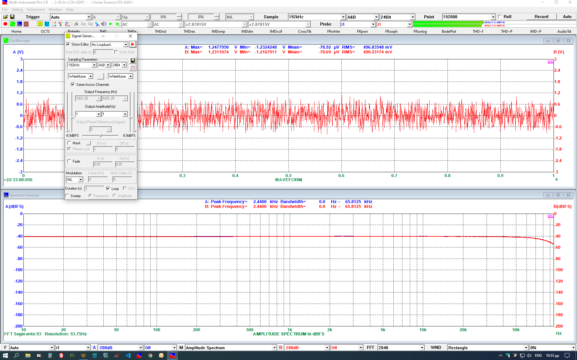Screen dimensions: 577x360
Task: Open the Instrument menu
Action: (x=35, y=10)
